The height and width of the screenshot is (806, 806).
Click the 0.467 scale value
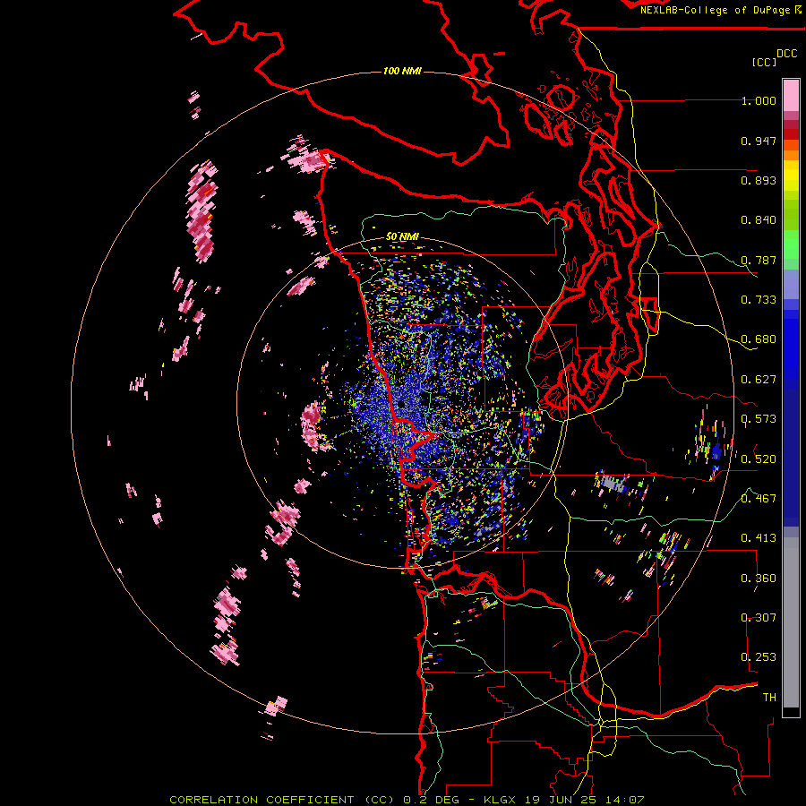(x=759, y=499)
